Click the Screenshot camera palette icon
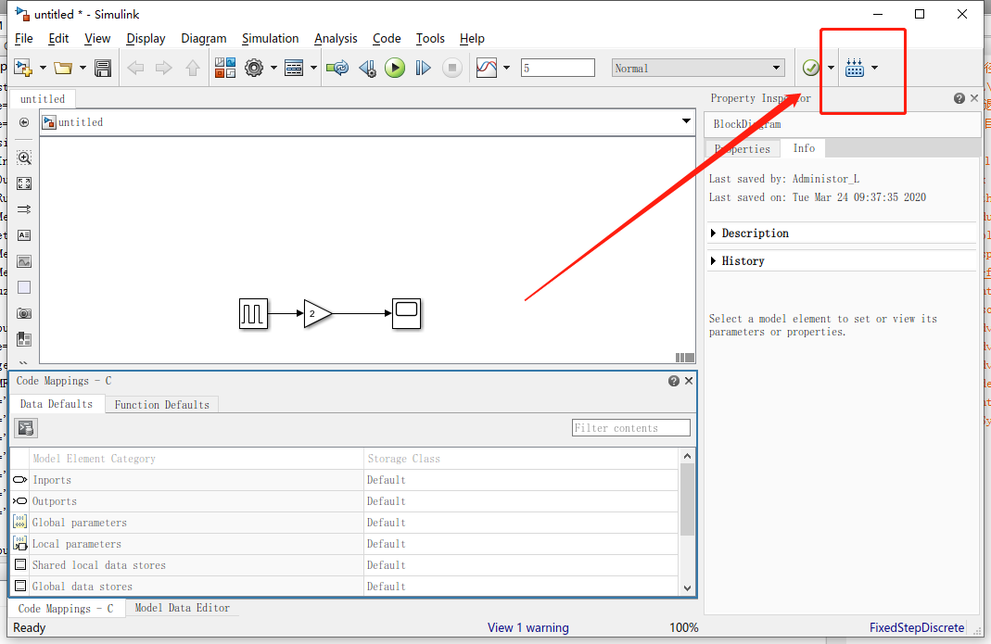Screen dimensions: 991x644 (24, 313)
